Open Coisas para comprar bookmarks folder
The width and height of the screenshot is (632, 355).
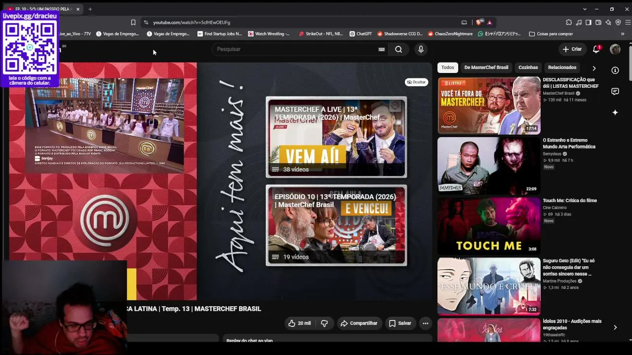point(551,34)
